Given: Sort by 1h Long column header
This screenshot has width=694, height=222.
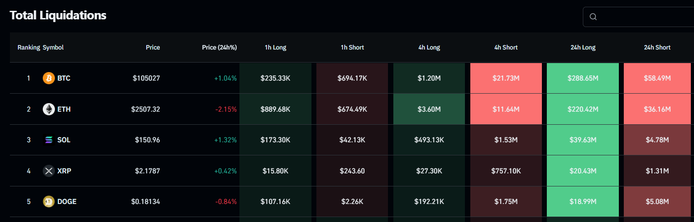Looking at the screenshot, I should 275,47.
